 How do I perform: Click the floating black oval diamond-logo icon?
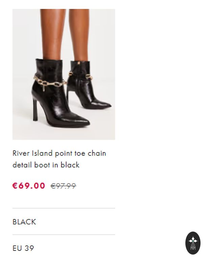click(x=193, y=243)
